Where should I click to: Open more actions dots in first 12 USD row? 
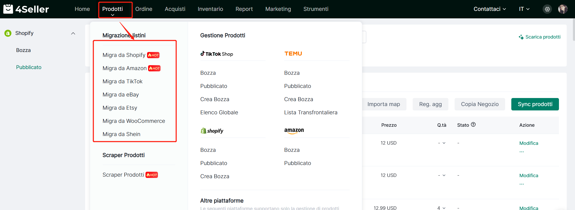(x=522, y=152)
